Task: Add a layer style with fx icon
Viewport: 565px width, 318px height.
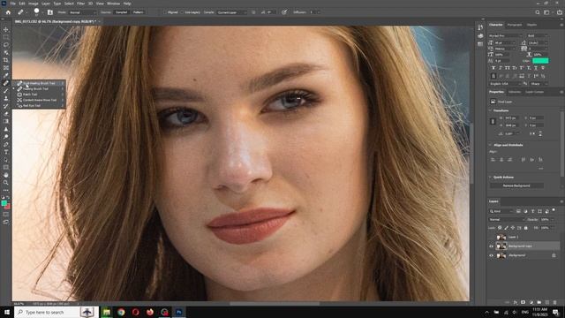Action: coord(516,302)
